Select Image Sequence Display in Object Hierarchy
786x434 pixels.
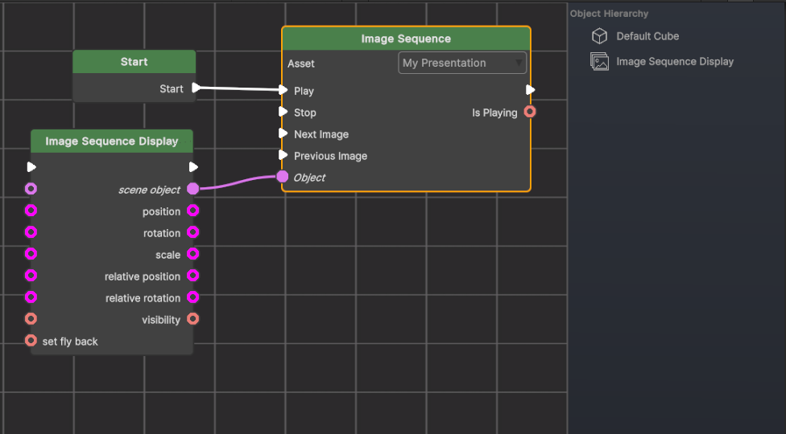(675, 62)
